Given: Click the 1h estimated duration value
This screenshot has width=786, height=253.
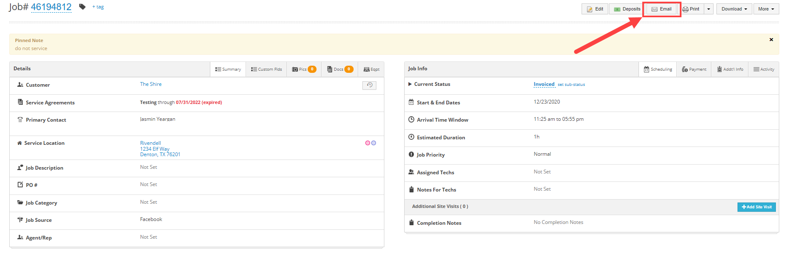Looking at the screenshot, I should coord(537,137).
